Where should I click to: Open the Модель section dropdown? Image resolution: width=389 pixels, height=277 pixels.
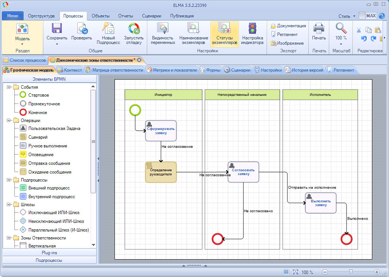(22, 44)
